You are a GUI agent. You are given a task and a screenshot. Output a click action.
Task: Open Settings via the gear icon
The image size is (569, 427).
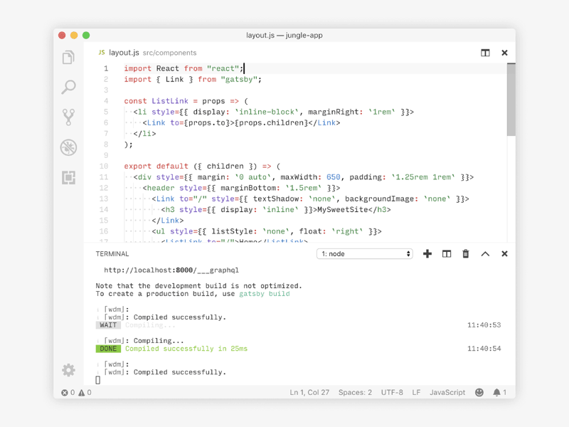(68, 370)
